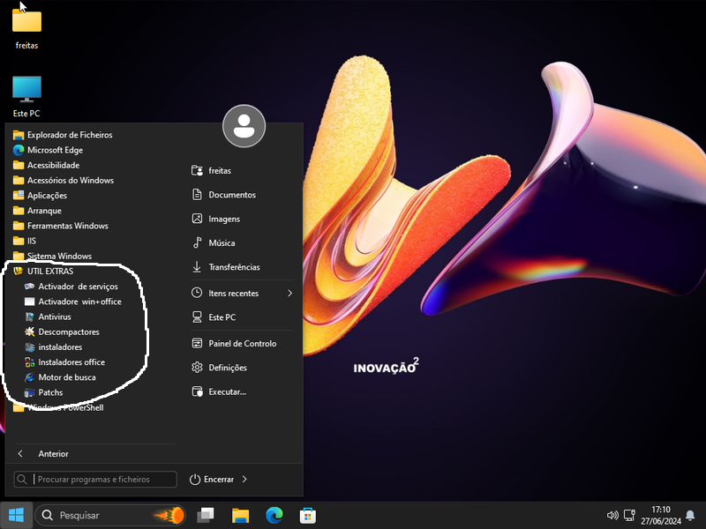Expand the Sistema Windows folder
The height and width of the screenshot is (529, 706).
click(x=53, y=256)
